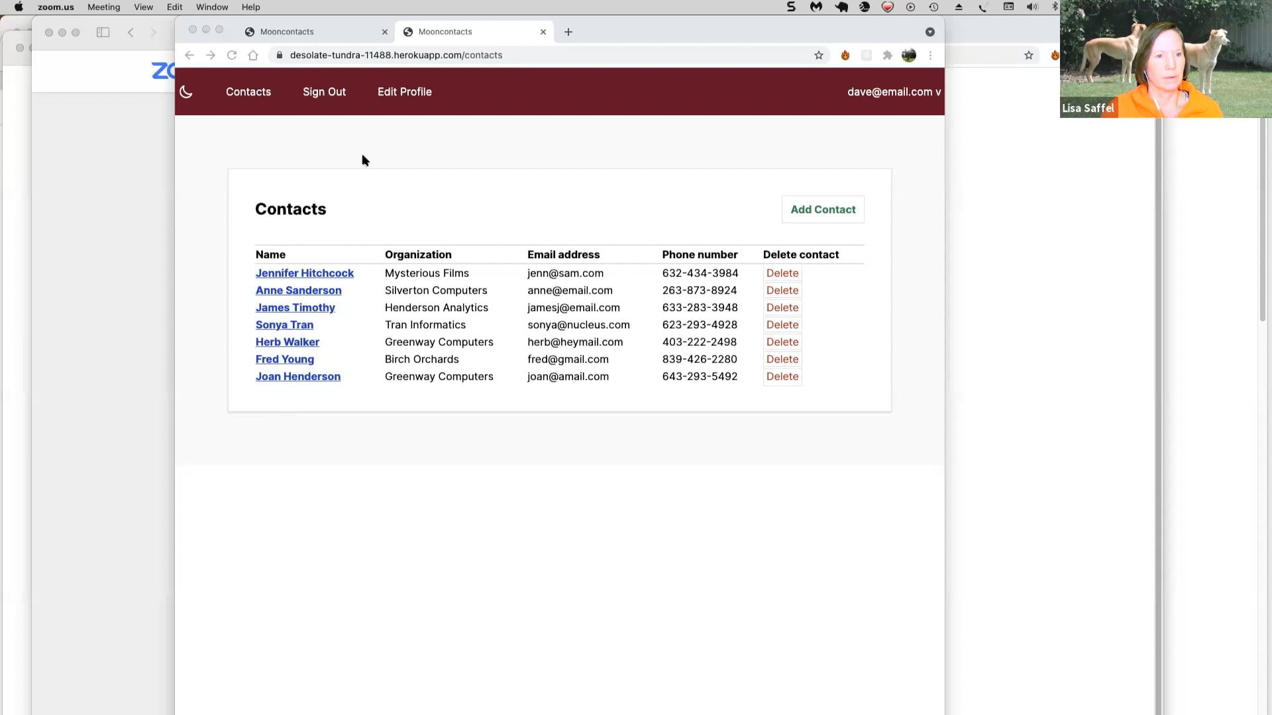Open the Hotjar flame extension icon
This screenshot has height=715, width=1272.
[x=845, y=55]
